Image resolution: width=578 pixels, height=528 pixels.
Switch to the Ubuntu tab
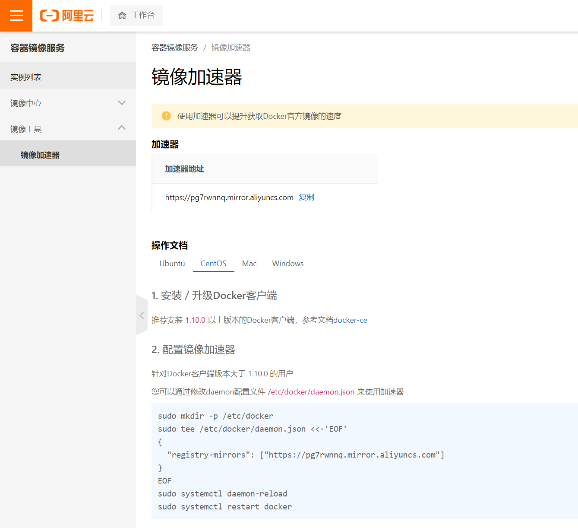coord(172,264)
